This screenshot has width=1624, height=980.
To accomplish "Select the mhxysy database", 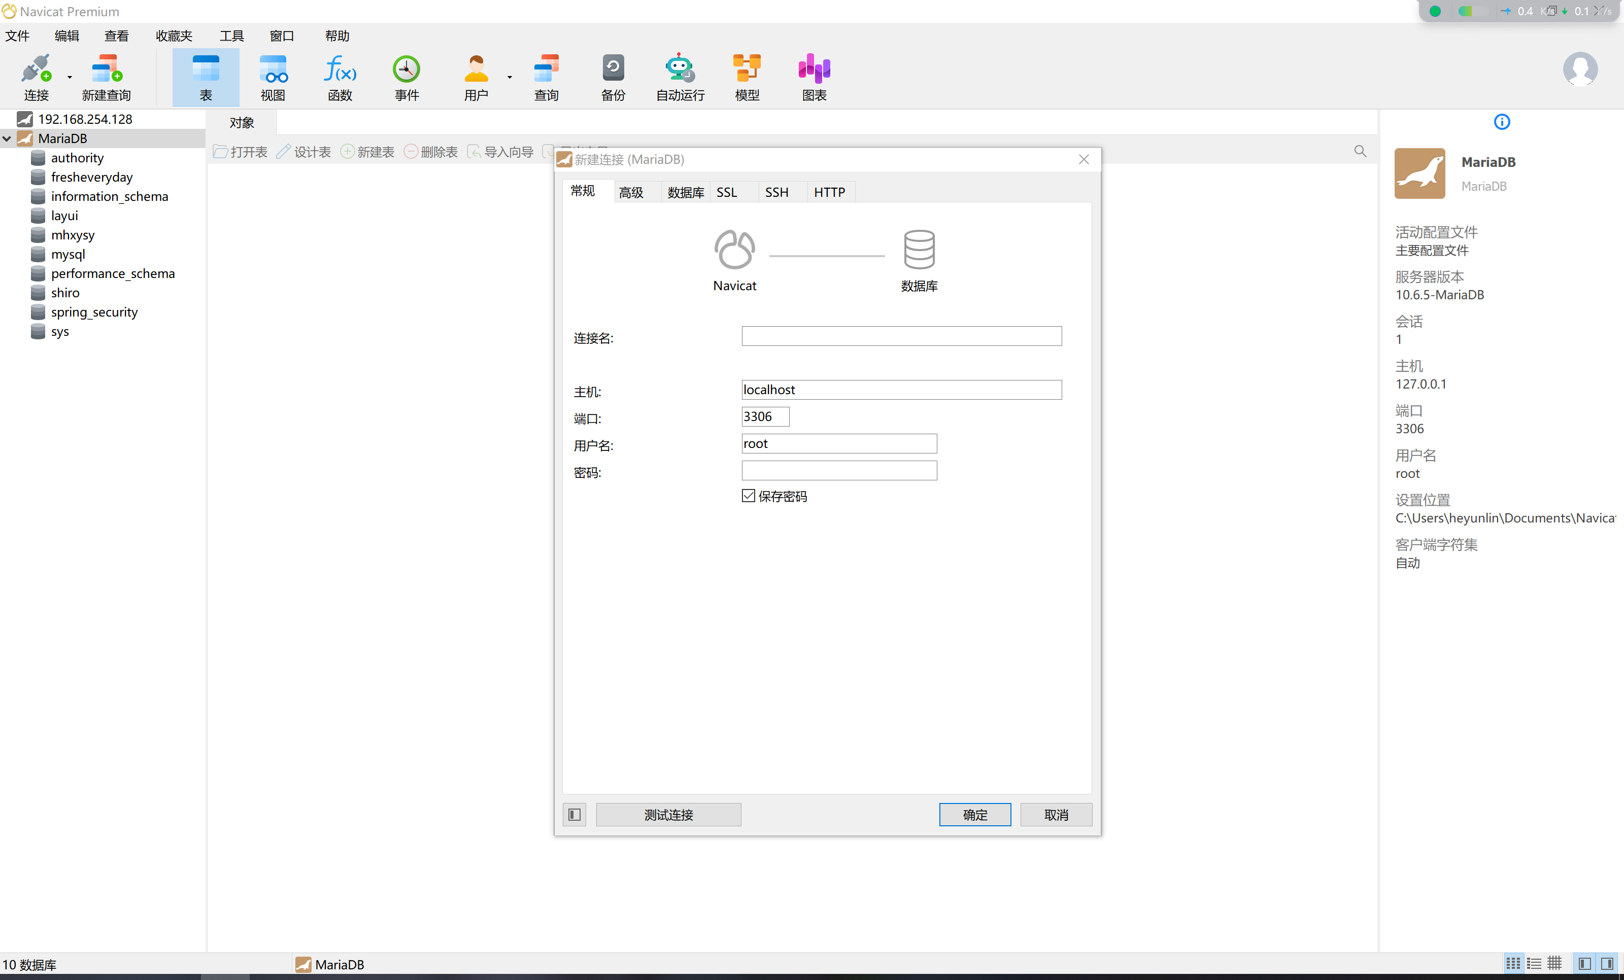I will coord(73,235).
